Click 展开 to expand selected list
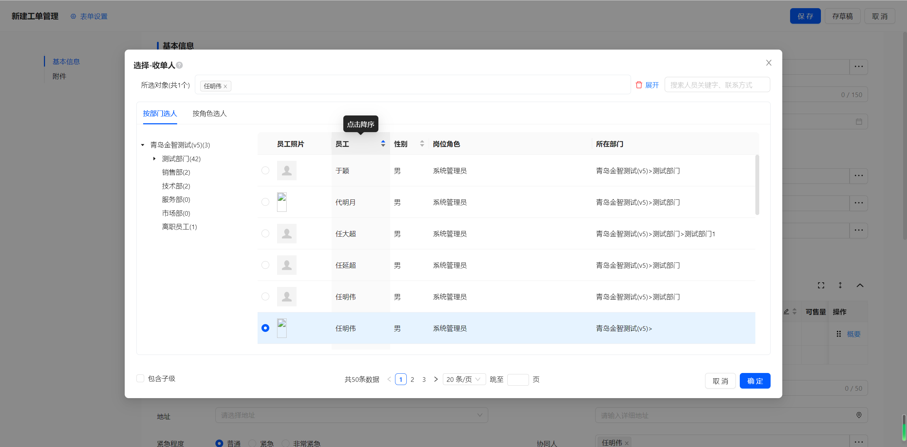This screenshot has height=447, width=907. tap(652, 85)
